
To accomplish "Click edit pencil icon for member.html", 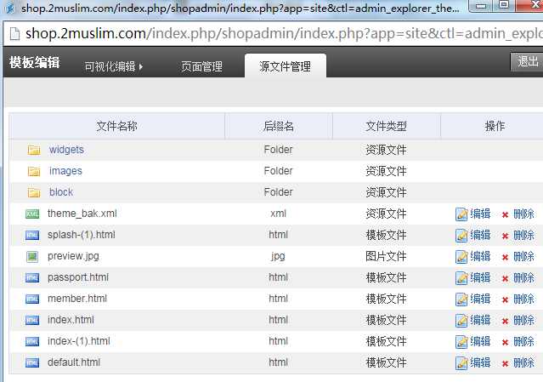I will coord(461,299).
